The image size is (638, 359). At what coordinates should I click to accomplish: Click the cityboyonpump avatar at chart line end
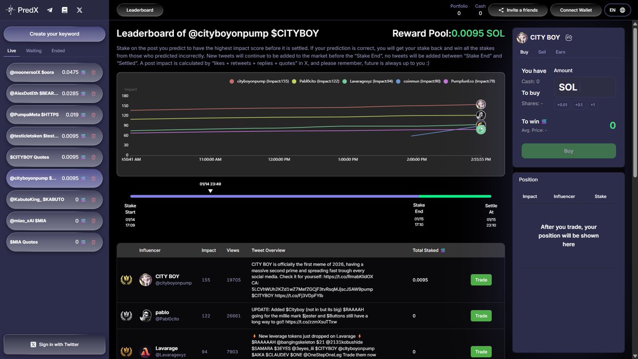(x=481, y=104)
